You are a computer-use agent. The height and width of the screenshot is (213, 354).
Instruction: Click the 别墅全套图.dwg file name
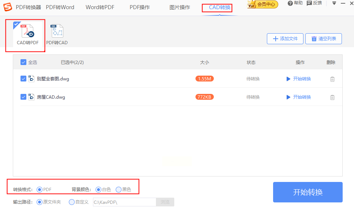pyautogui.click(x=53, y=79)
